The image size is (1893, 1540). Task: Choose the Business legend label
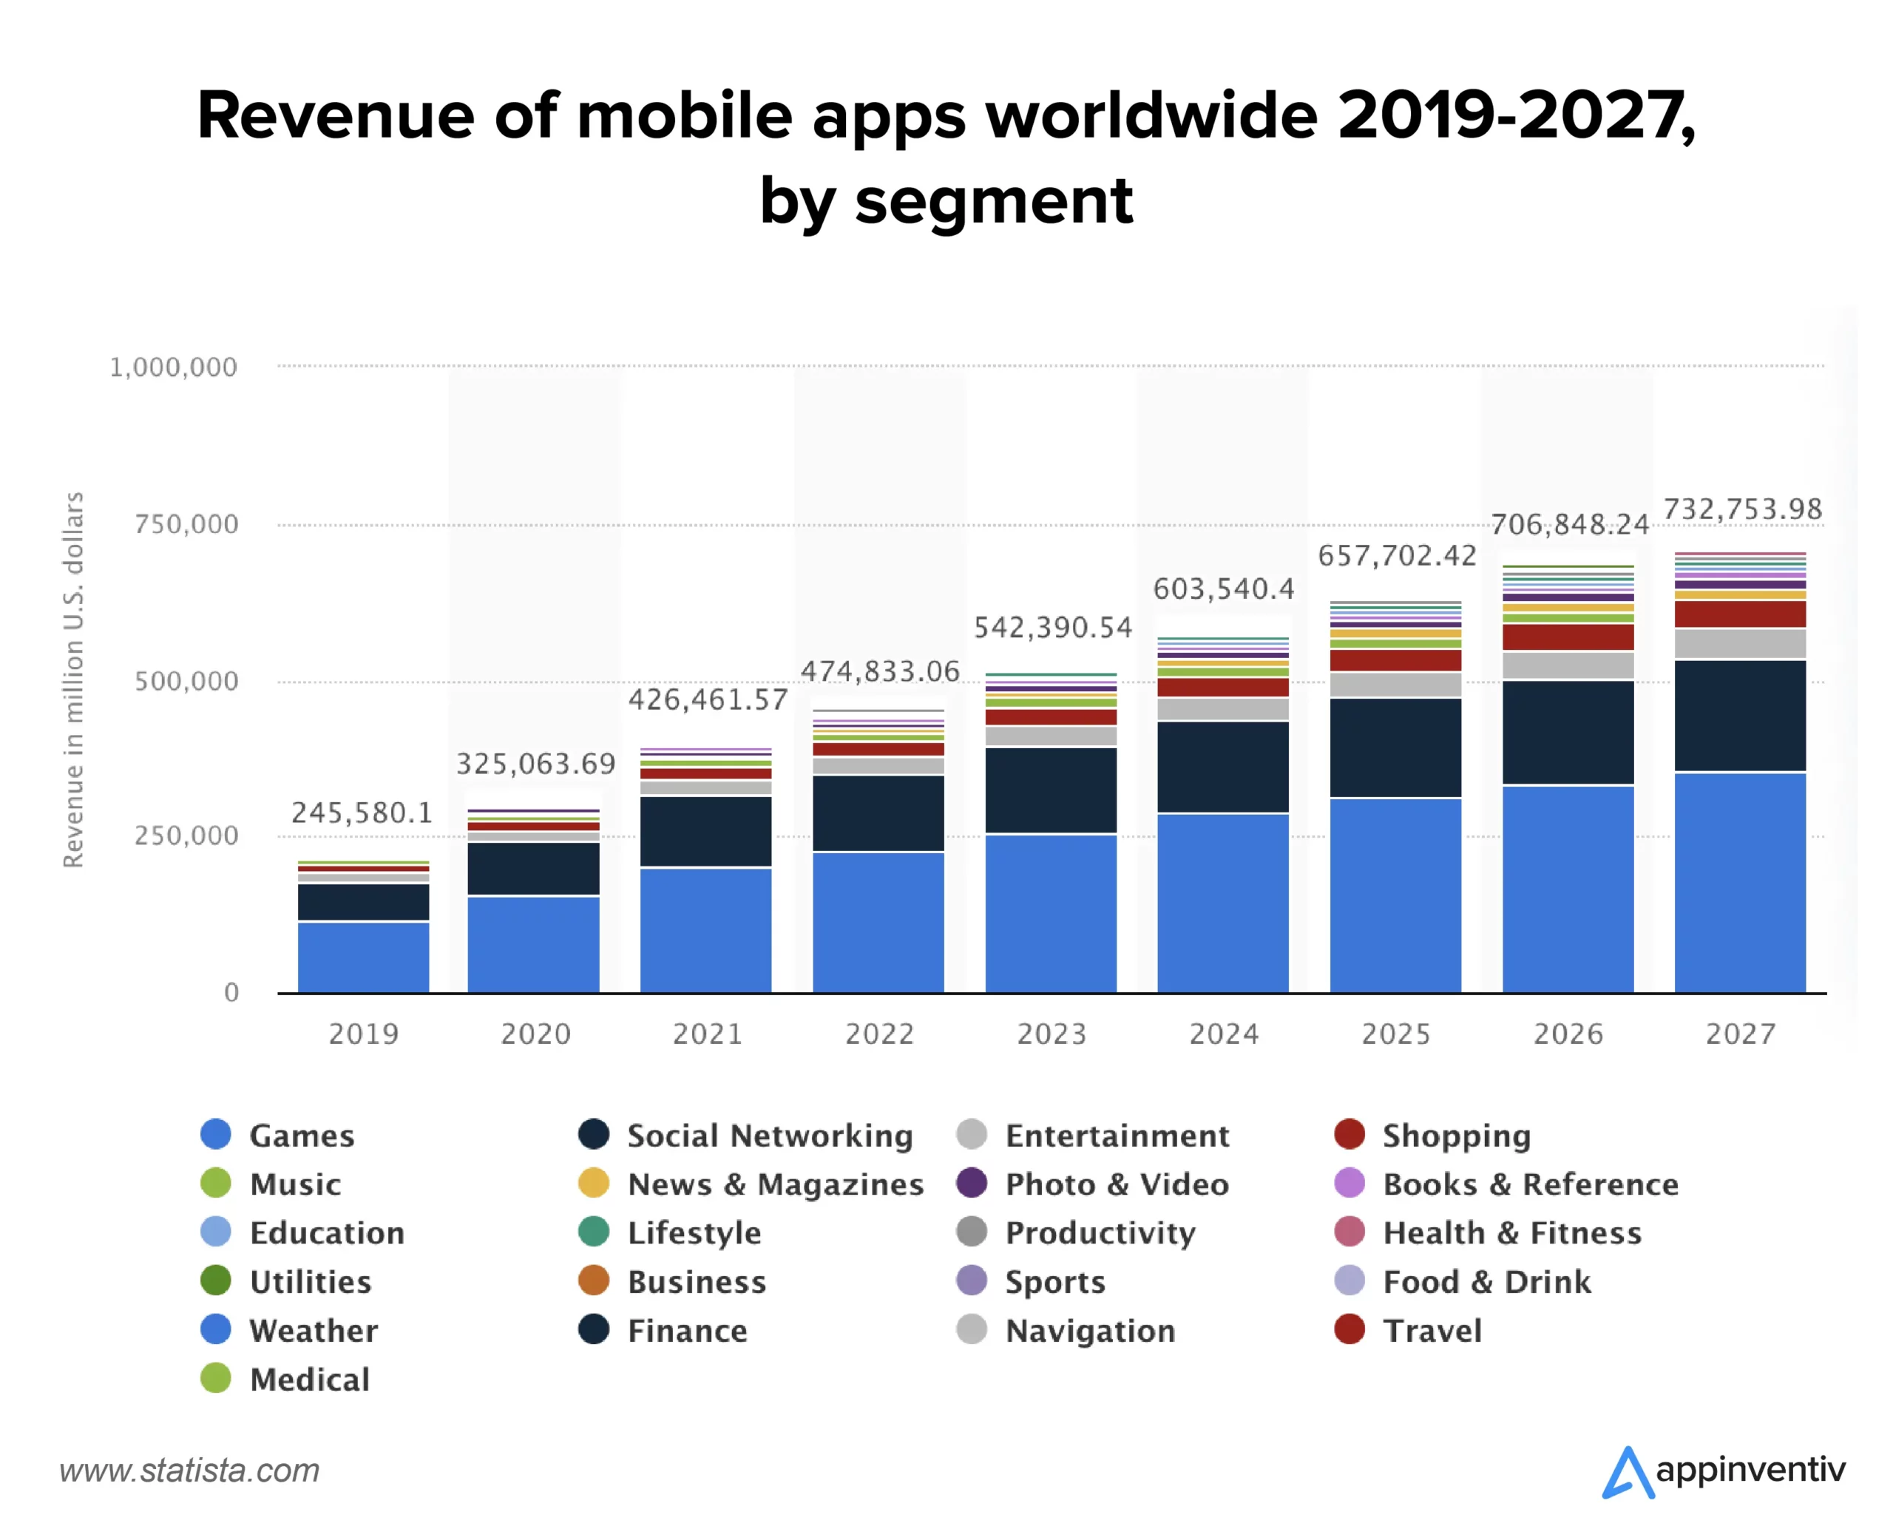coord(697,1282)
